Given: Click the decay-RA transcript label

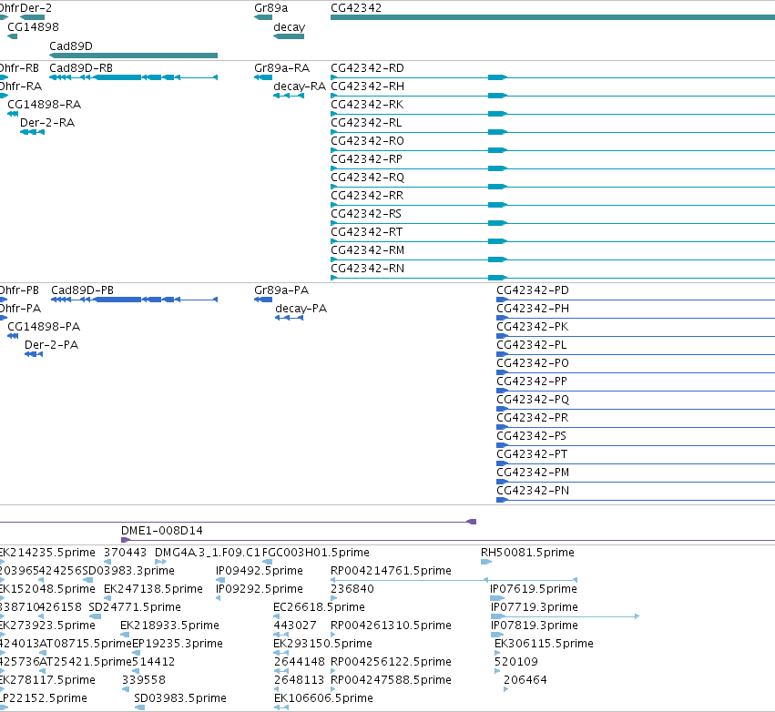Looking at the screenshot, I should pyautogui.click(x=300, y=86).
